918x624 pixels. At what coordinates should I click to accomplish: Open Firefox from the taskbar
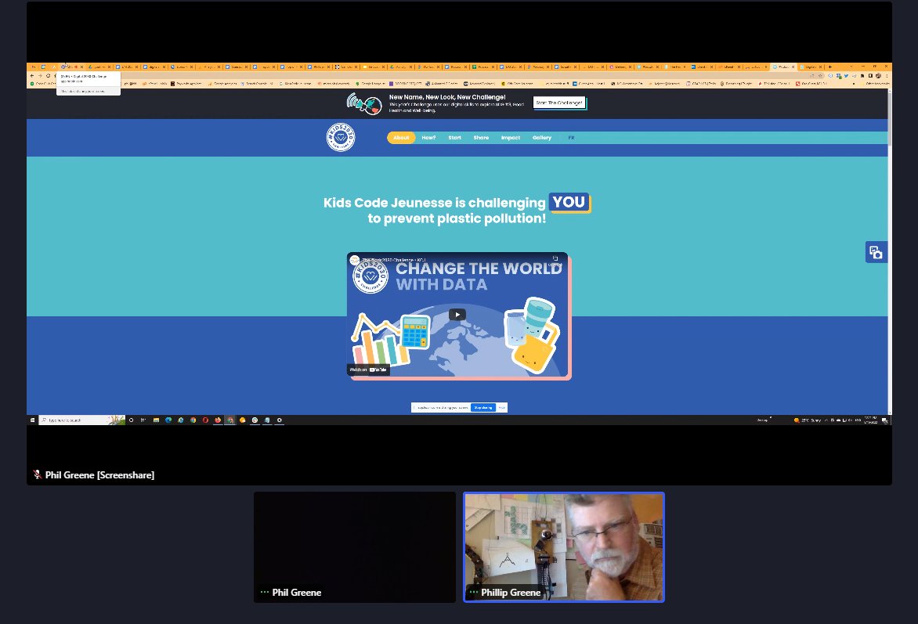[x=218, y=420]
